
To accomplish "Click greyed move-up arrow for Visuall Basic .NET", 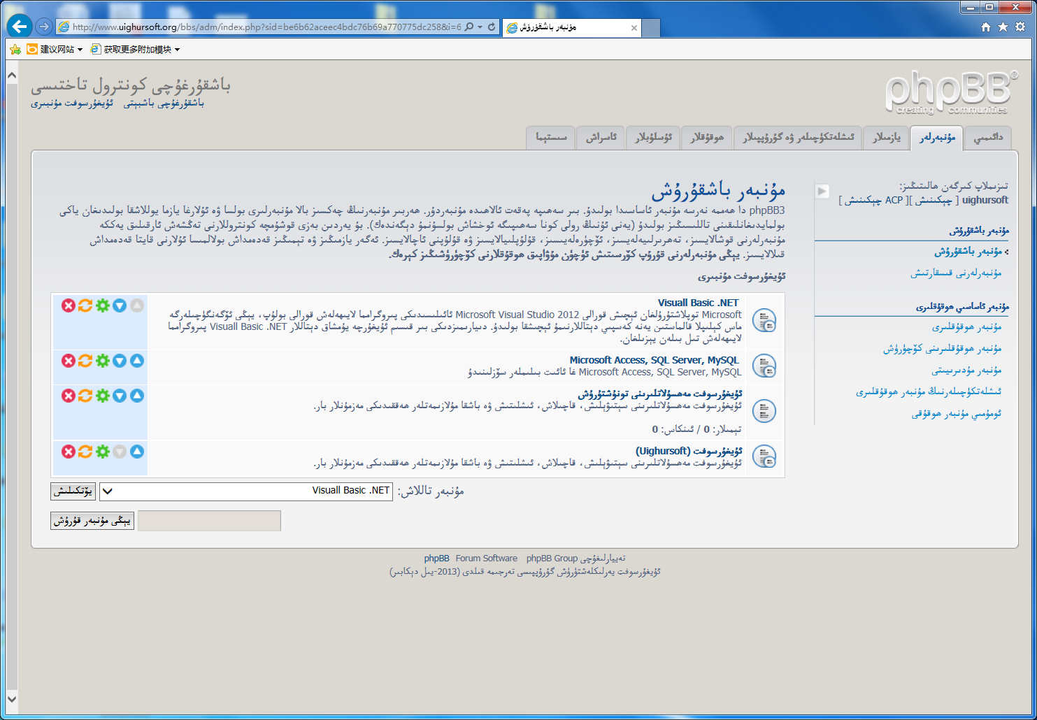I will point(137,305).
